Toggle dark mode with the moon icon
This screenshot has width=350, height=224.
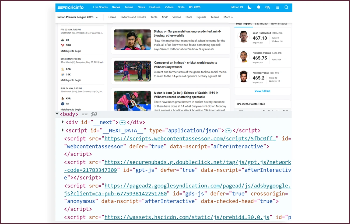(x=250, y=7)
